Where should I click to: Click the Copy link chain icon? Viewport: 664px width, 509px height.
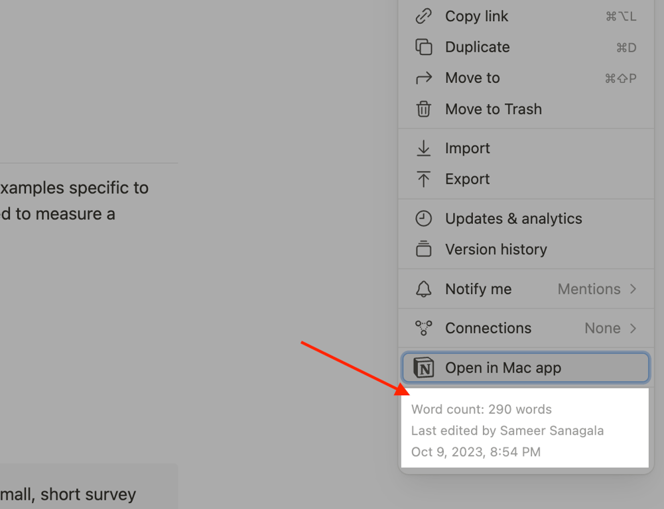(423, 17)
